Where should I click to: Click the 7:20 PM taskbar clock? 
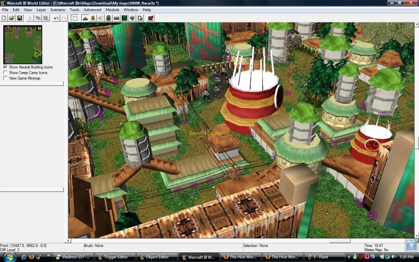tap(406, 257)
